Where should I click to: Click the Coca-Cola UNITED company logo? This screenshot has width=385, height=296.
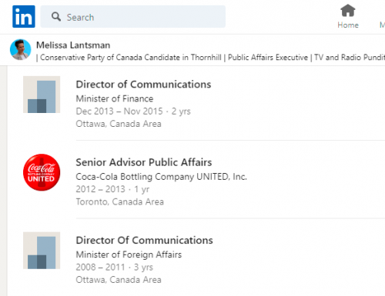point(42,172)
